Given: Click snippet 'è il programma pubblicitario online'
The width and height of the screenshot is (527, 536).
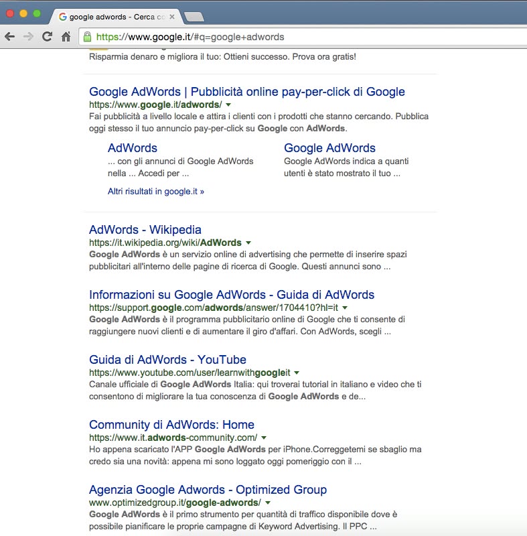Looking at the screenshot, I should pos(247,325).
